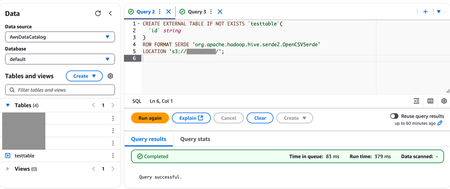
Task: Click the Ln 6, Col 1 cursor indicator
Action: pyautogui.click(x=161, y=101)
